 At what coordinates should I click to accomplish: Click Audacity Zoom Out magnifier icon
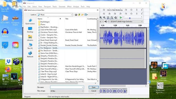[x=105, y=18]
